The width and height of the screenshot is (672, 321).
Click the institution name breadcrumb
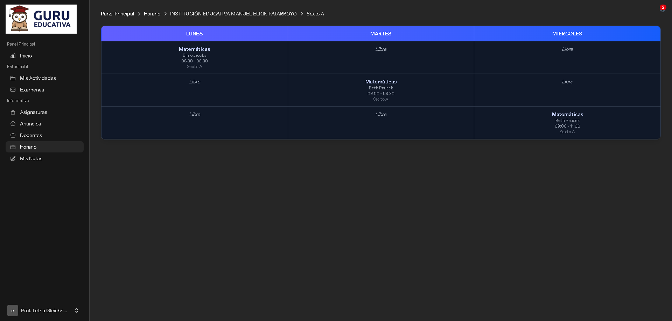(x=233, y=14)
